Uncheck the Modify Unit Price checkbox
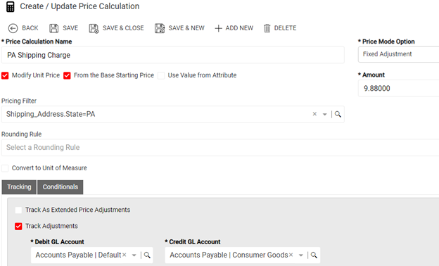Screen dimensions: 439x266 (5, 75)
